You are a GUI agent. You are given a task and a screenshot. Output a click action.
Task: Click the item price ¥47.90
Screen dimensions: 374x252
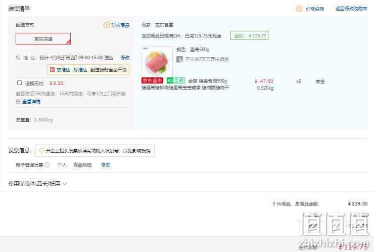click(264, 81)
